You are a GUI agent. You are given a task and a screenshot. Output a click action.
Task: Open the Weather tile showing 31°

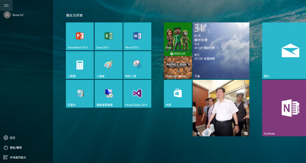click(221, 51)
